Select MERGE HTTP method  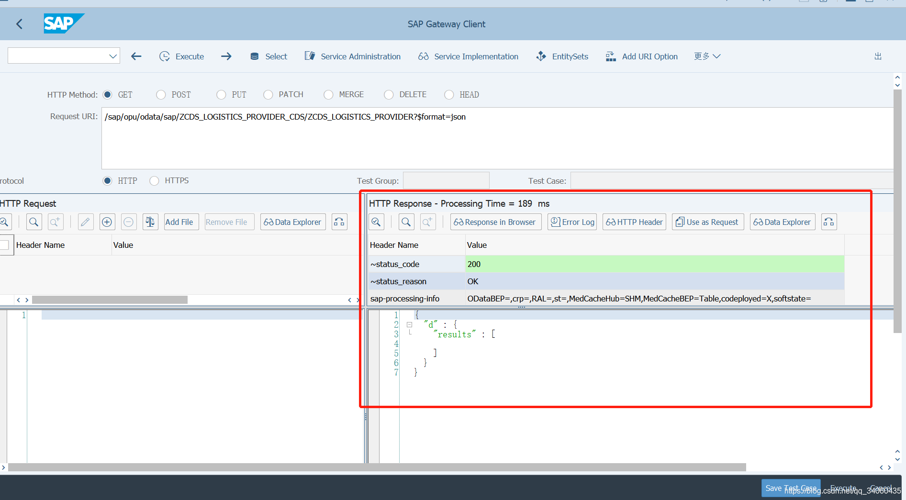(x=328, y=95)
